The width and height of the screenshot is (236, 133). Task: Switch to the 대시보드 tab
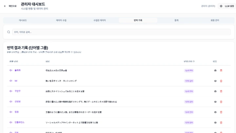coord(23,20)
